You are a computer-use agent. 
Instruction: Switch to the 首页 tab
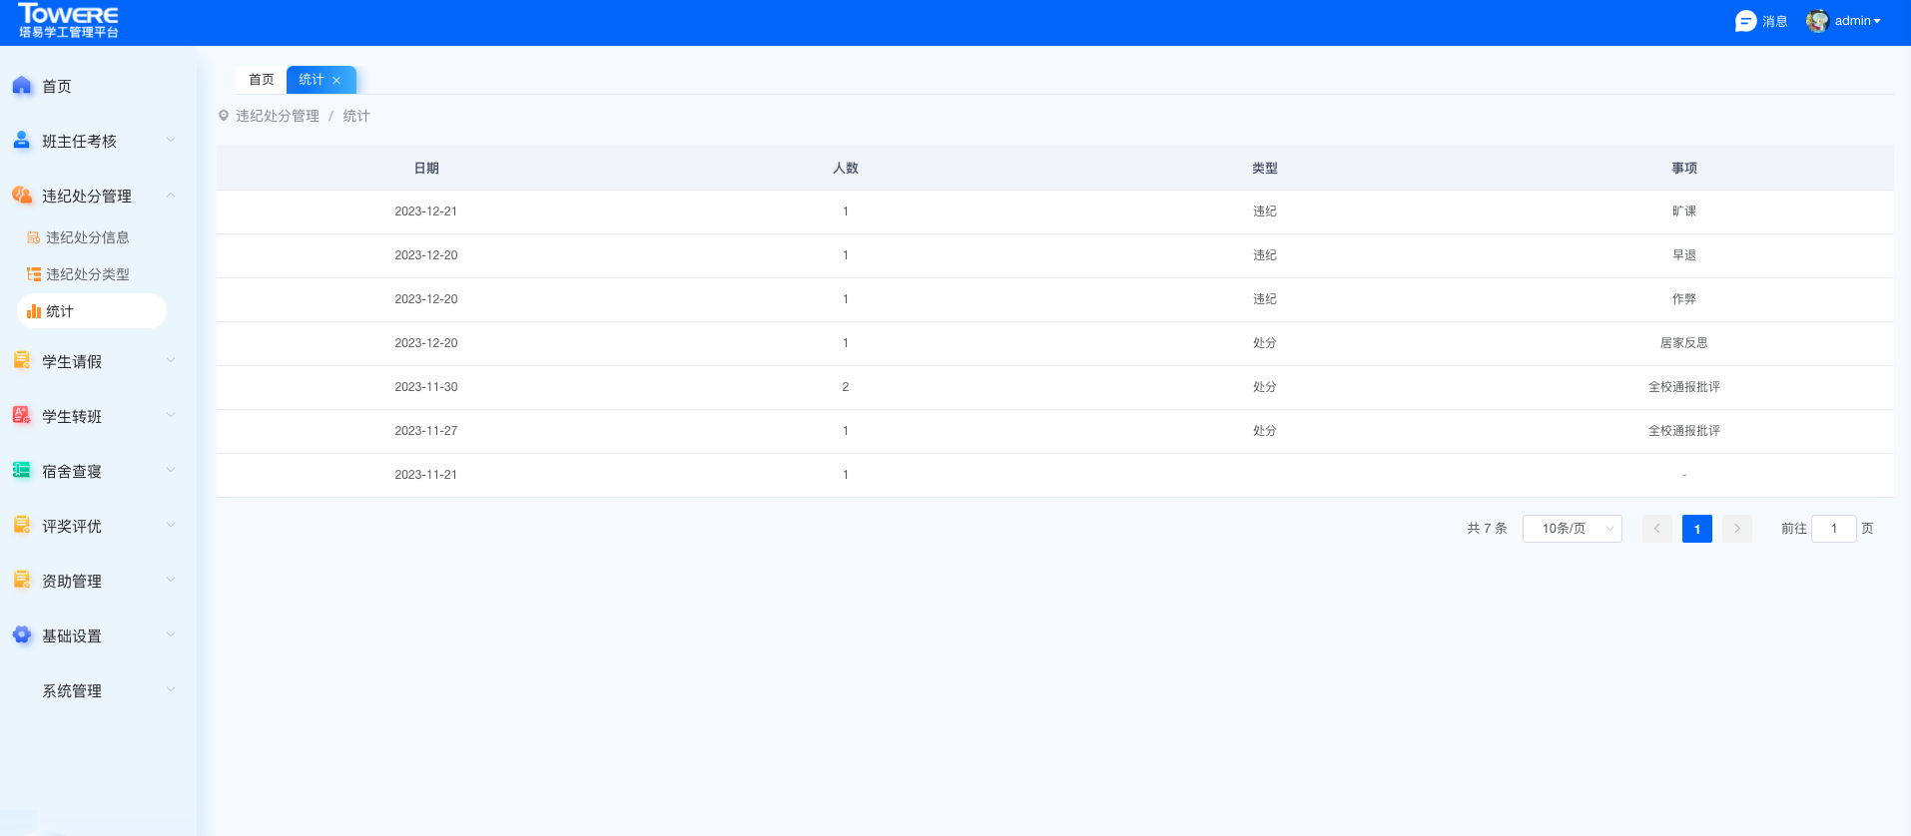(262, 80)
